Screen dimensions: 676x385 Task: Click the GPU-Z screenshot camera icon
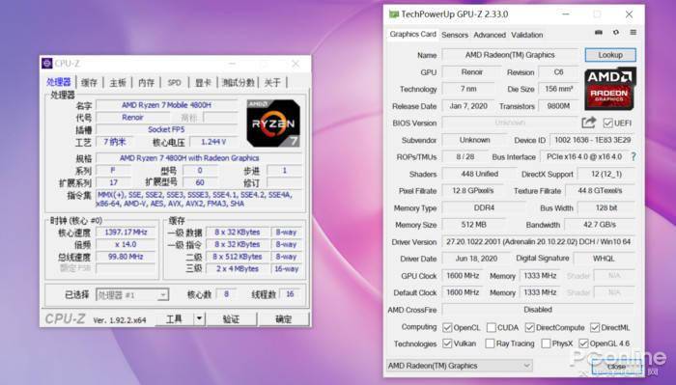[599, 32]
